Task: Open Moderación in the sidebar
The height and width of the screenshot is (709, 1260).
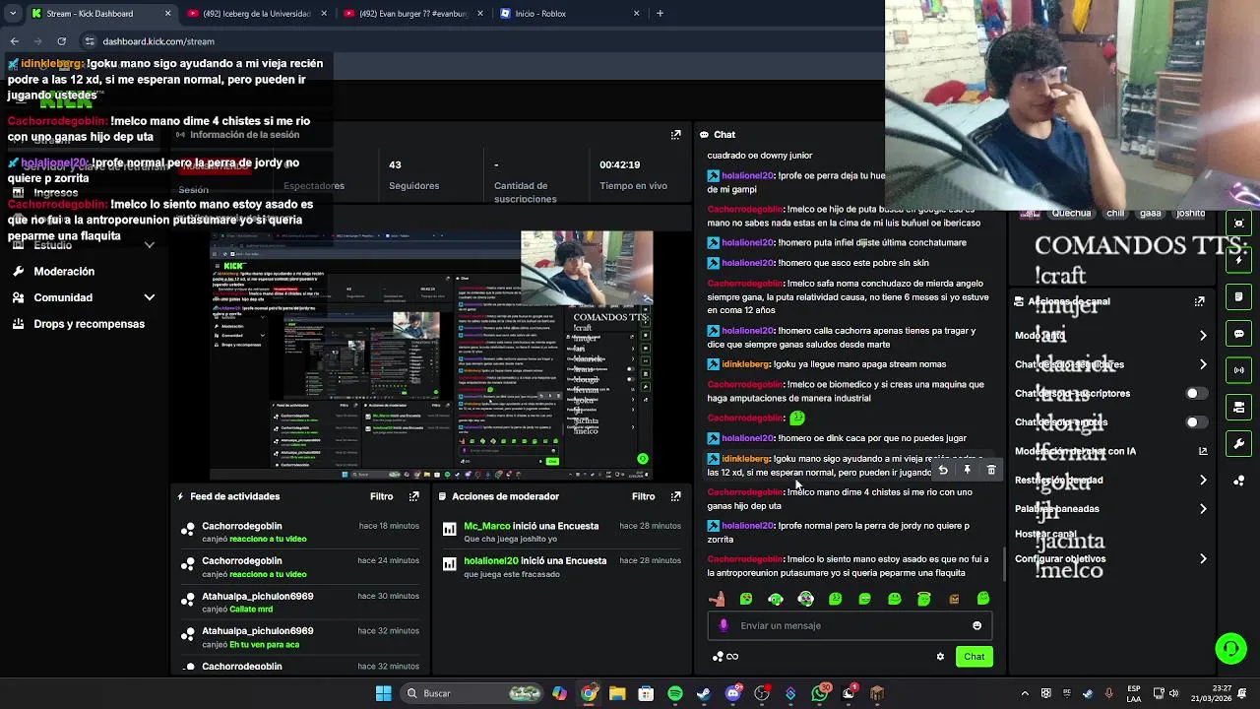Action: (64, 271)
